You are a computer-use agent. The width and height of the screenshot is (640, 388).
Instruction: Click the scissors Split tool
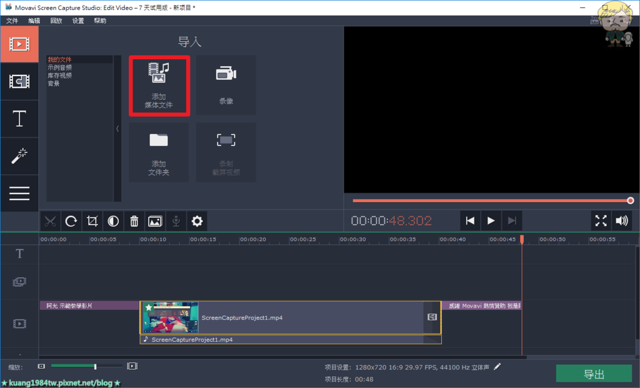pyautogui.click(x=50, y=221)
